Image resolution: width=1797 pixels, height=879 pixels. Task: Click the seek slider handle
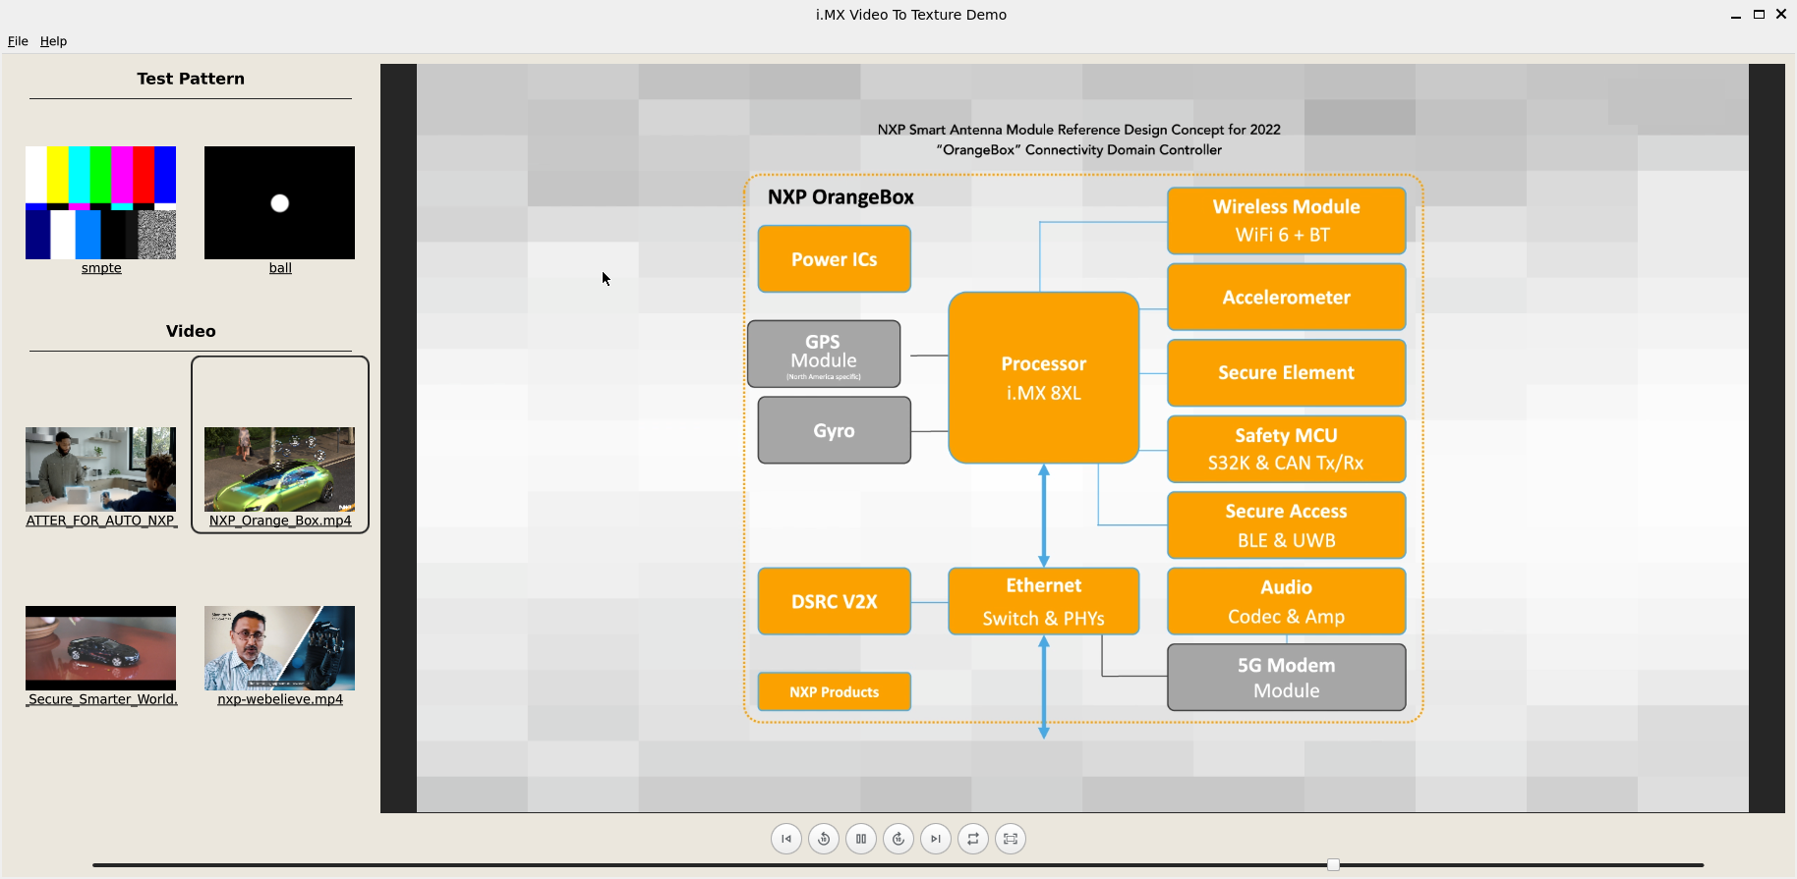click(1333, 864)
